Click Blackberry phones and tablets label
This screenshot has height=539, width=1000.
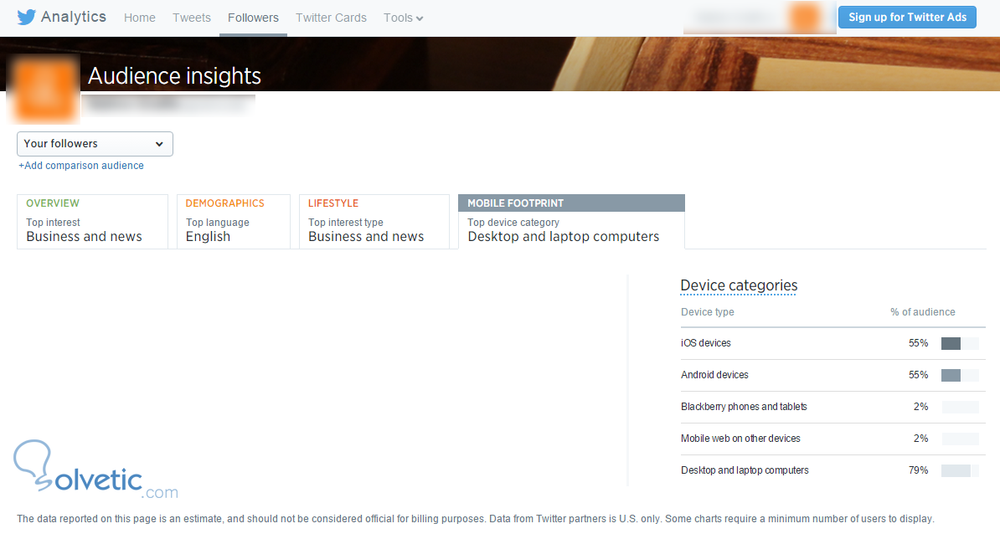click(x=744, y=407)
